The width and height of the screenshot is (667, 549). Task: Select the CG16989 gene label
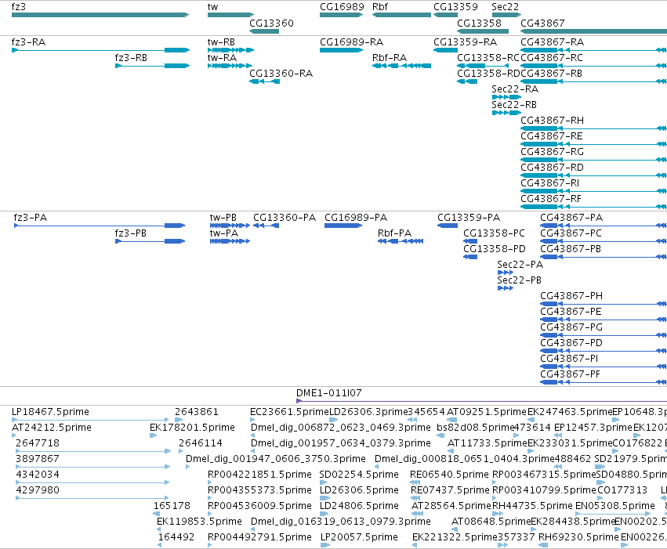coord(342,7)
